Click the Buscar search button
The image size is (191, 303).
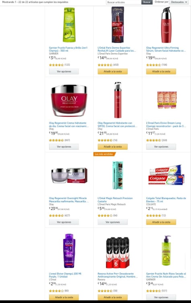point(147,2)
